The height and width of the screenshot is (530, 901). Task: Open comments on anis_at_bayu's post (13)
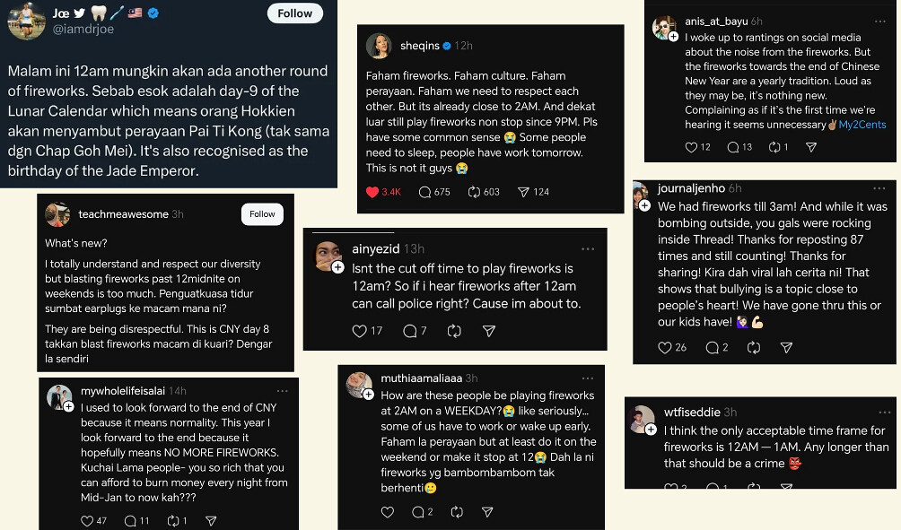[x=733, y=147]
